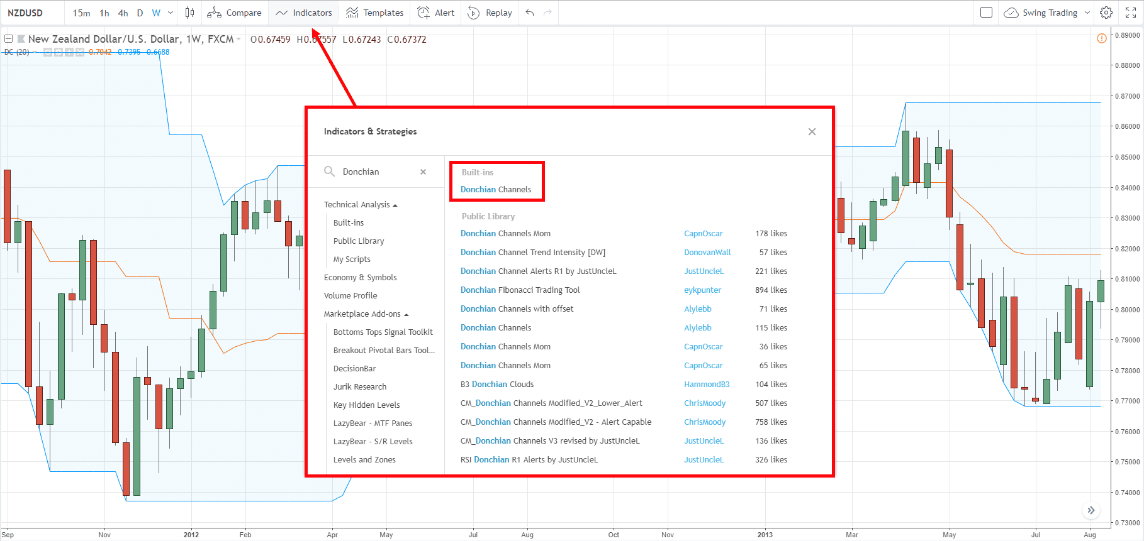Screen dimensions: 1144x541
Task: Add Donchian Channels with offset script
Action: [x=517, y=309]
